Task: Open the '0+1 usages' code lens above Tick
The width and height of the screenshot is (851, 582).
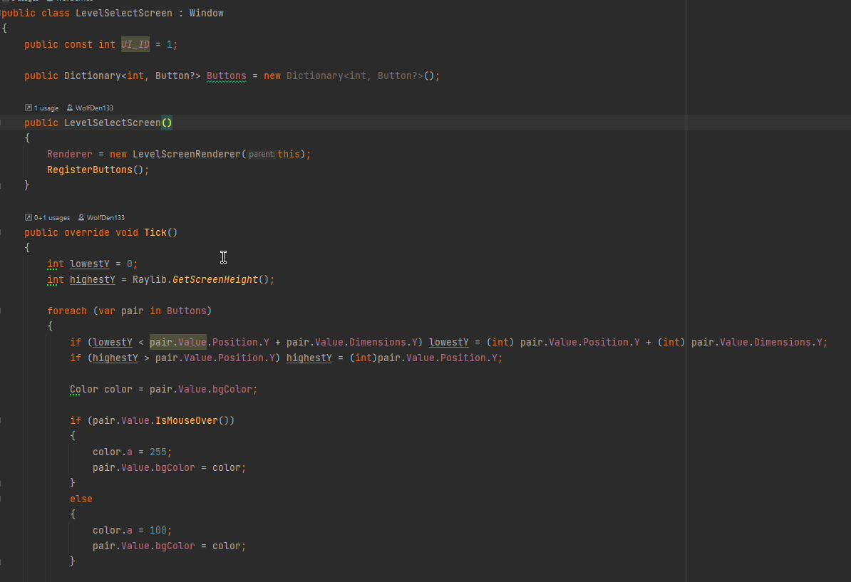Action: [x=52, y=217]
